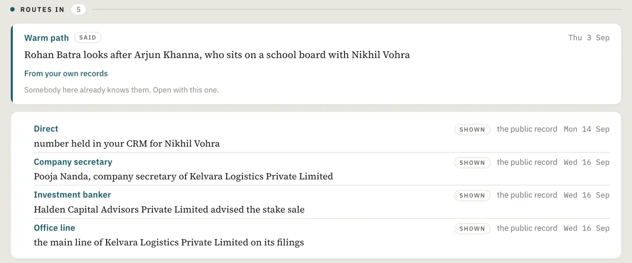Image resolution: width=632 pixels, height=263 pixels.
Task: Open the From your own records link
Action: 66,73
